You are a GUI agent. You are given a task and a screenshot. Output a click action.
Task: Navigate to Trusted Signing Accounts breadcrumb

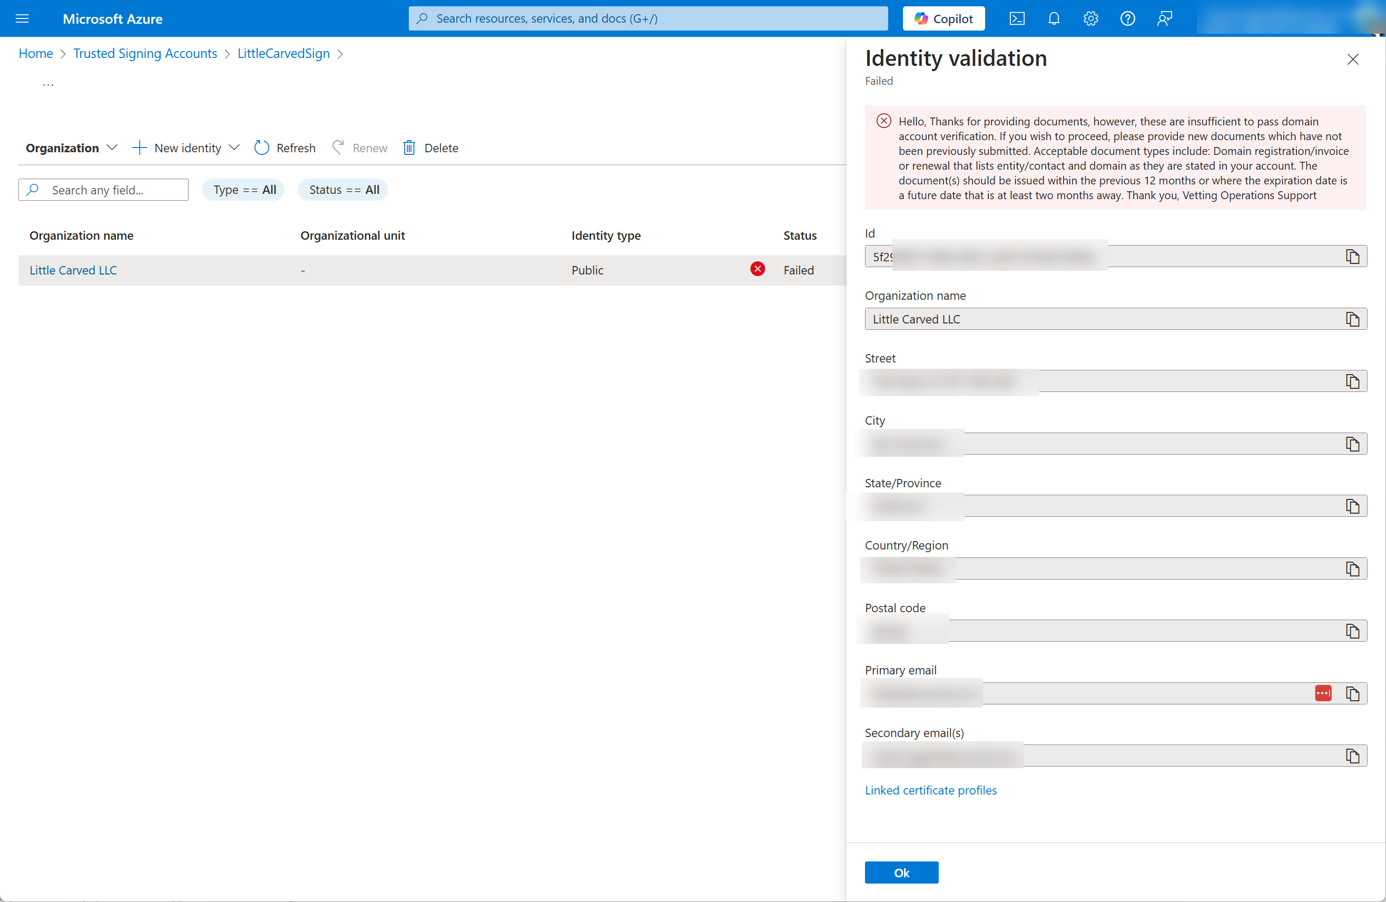(x=145, y=54)
